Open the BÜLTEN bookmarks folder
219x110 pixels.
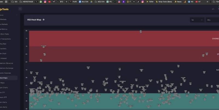click(x=99, y=2)
